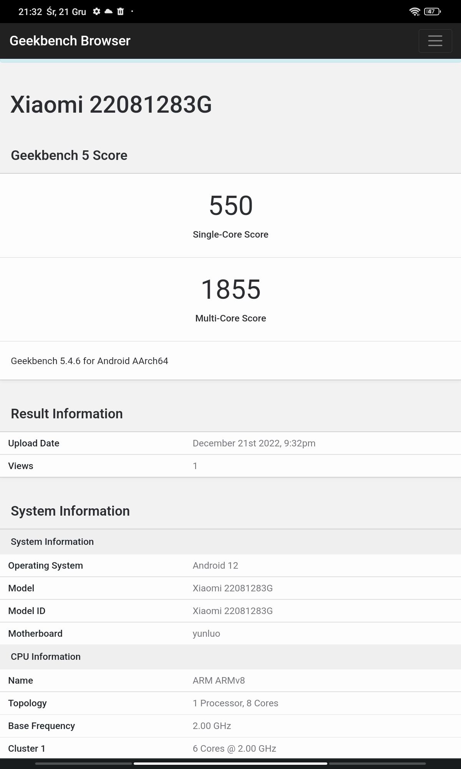Select the Views count value 1
The image size is (461, 769).
point(195,466)
